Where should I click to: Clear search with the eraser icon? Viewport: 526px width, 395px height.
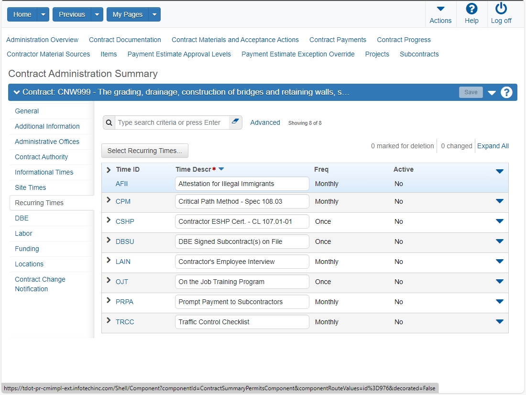(235, 121)
